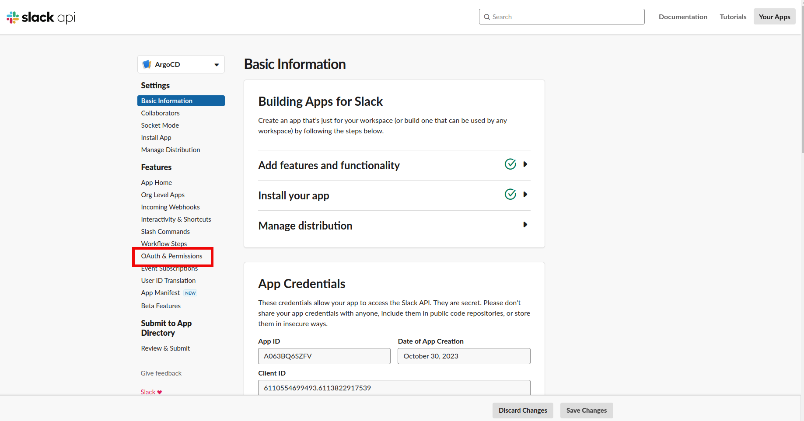Open Org Level Apps
This screenshot has height=421, width=804.
click(x=163, y=195)
